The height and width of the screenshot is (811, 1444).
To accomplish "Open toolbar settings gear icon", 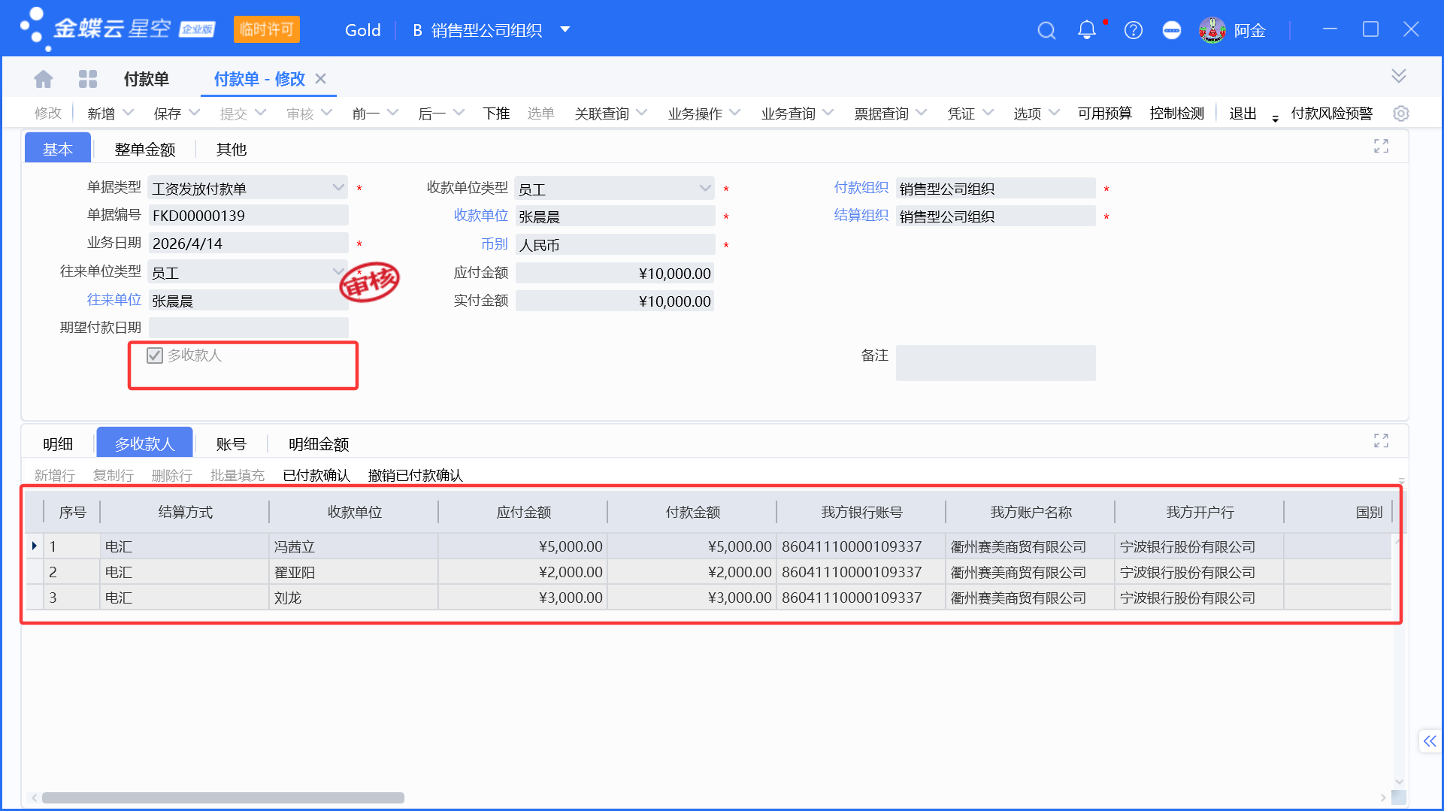I will [x=1401, y=113].
